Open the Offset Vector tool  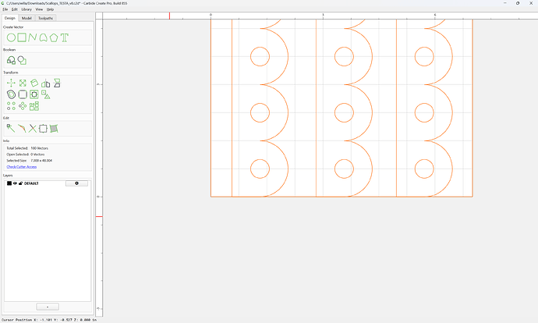tap(11, 94)
